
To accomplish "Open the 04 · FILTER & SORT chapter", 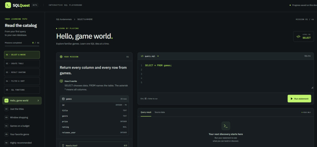I will point(22,81).
